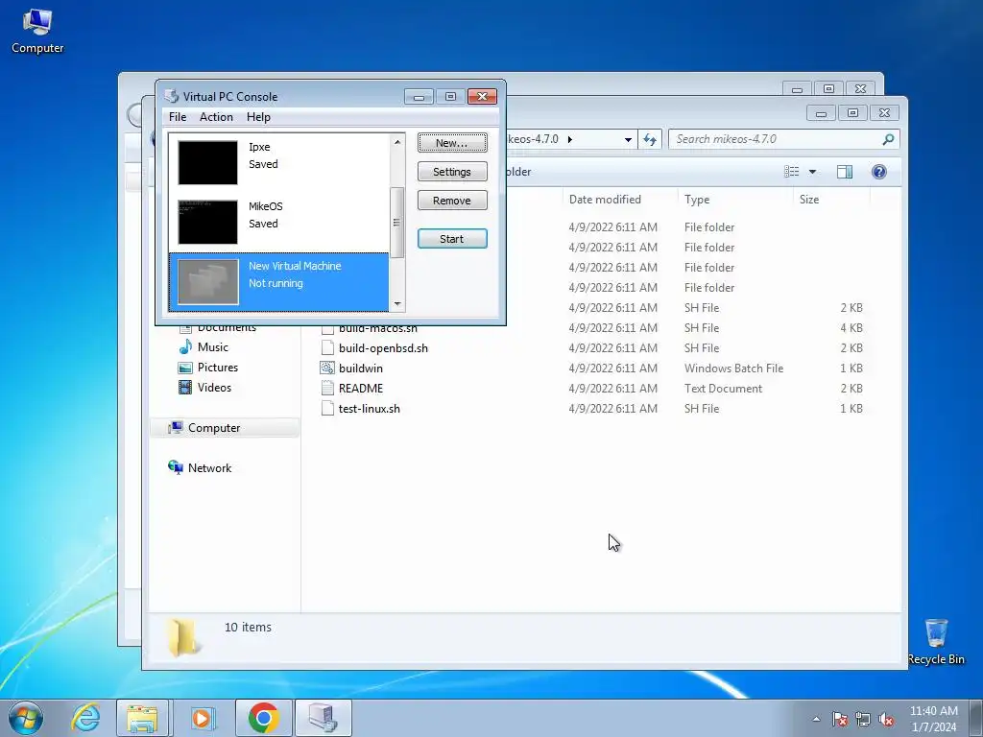Click the VM list scroll-up arrow
The image size is (983, 737).
coord(397,142)
